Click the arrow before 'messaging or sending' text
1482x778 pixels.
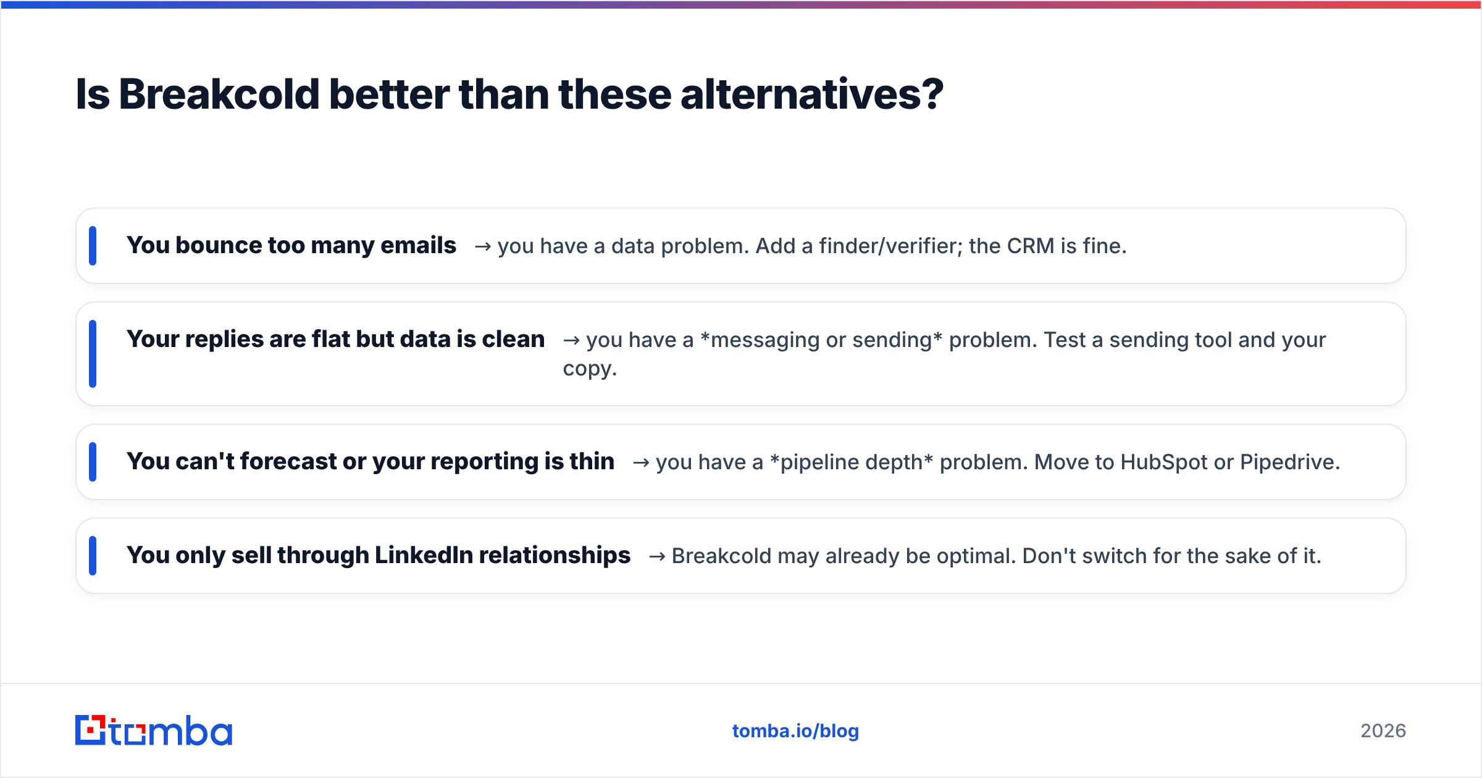(571, 341)
